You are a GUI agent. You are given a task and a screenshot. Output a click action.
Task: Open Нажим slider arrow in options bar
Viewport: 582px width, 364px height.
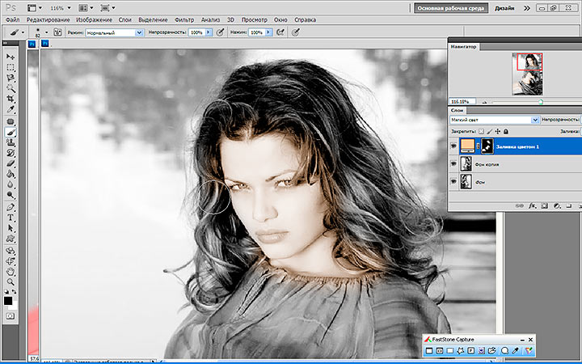[x=268, y=32]
